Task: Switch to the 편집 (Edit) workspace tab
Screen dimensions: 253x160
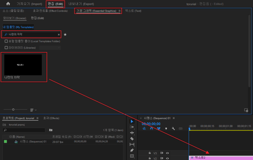Action: [56, 4]
